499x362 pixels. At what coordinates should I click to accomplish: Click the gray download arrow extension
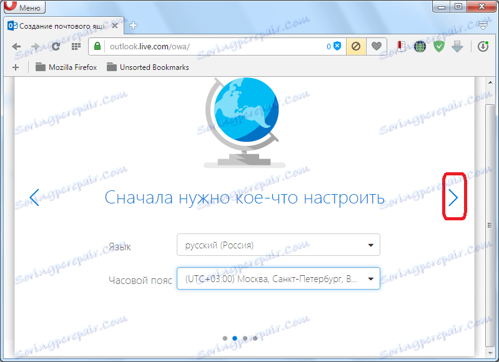point(457,47)
